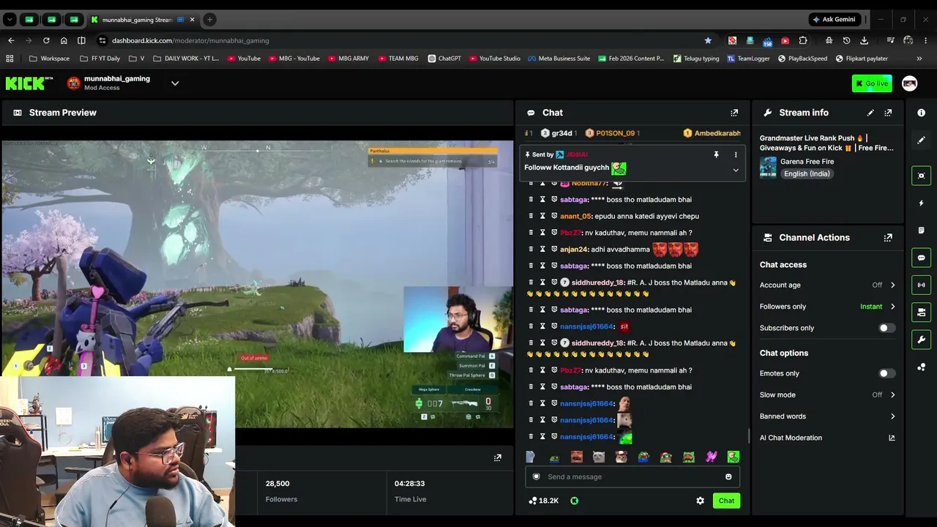Insert the purple emote from the quick emote row
The image size is (937, 527).
711,457
